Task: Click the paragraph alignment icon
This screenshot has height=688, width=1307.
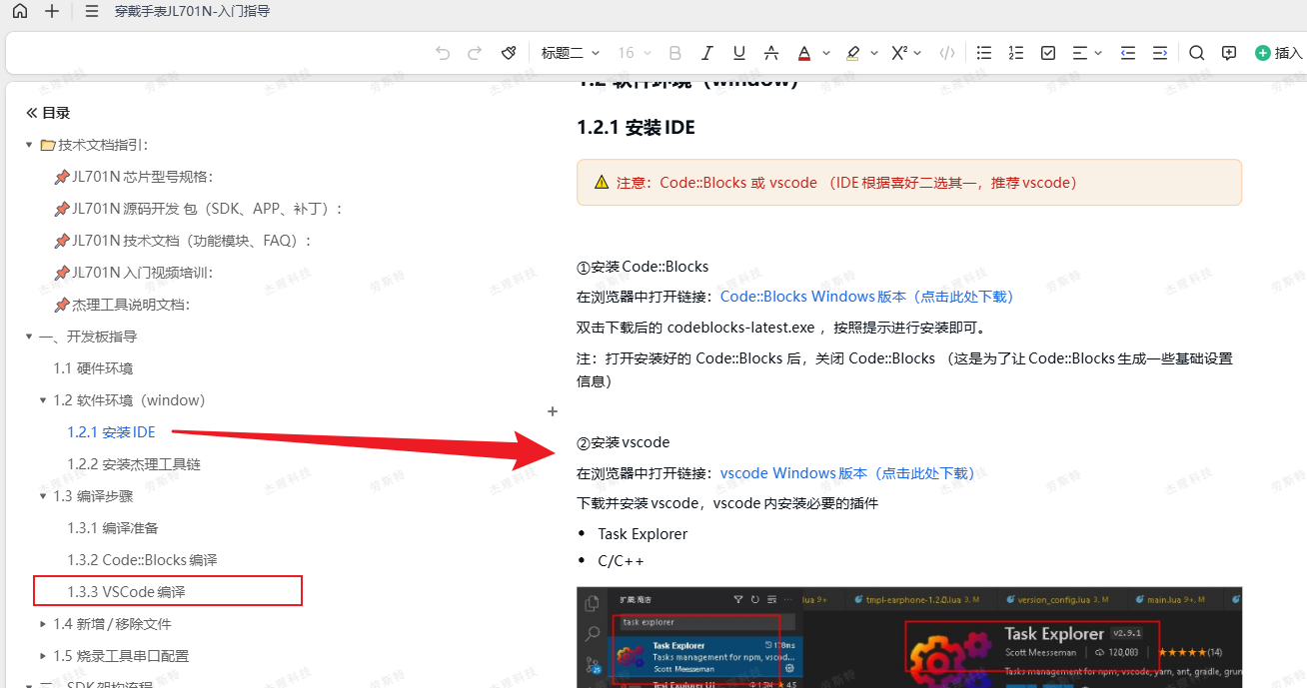Action: tap(1080, 53)
